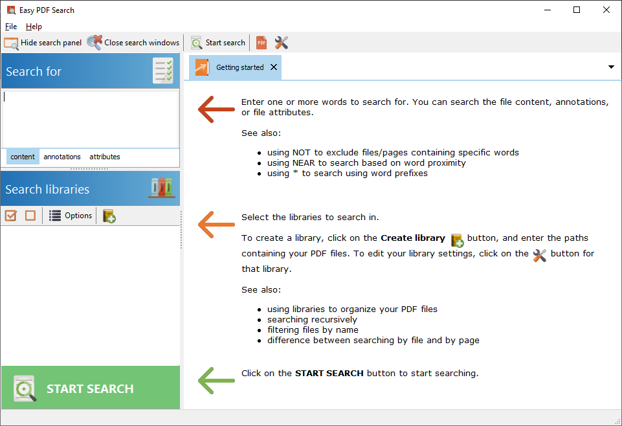
Task: Click the horizontal splitter below search tabs
Action: [90, 168]
